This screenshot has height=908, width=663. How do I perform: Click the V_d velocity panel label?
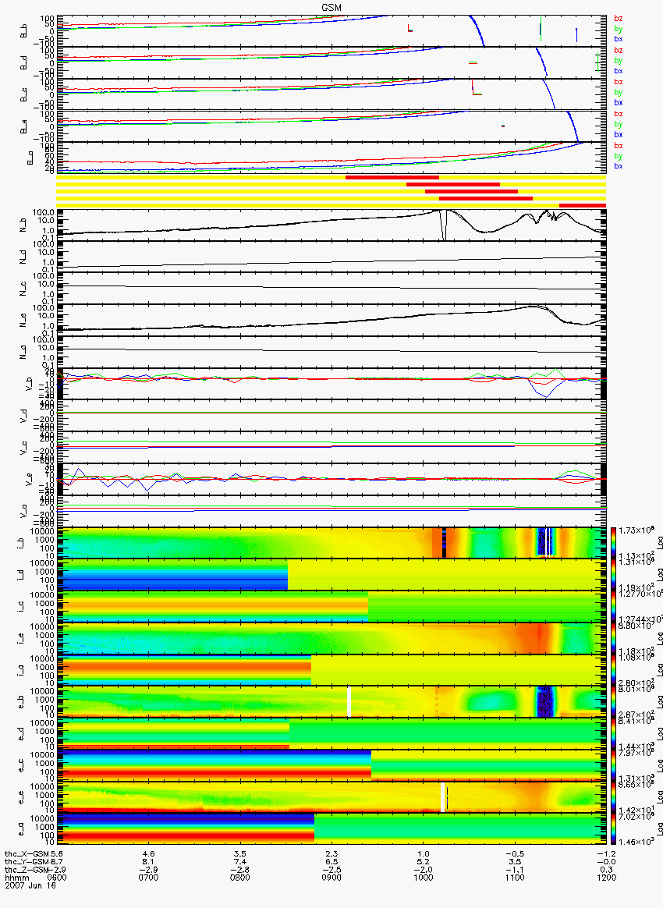(23, 415)
